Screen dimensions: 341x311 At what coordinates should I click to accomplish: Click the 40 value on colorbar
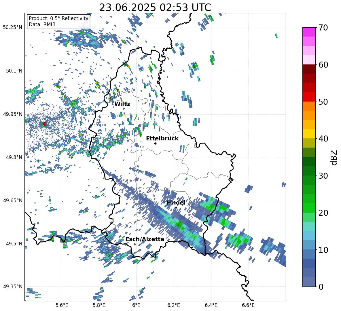323,139
